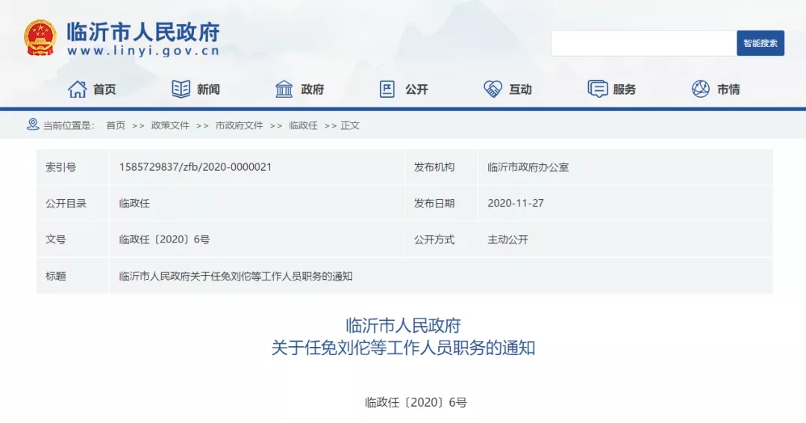The image size is (806, 423).
Task: Click the location pin icon in breadcrumb
Action: click(x=33, y=125)
